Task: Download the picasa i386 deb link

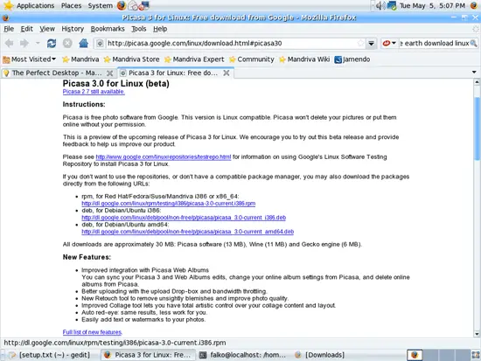Action: tap(184, 218)
